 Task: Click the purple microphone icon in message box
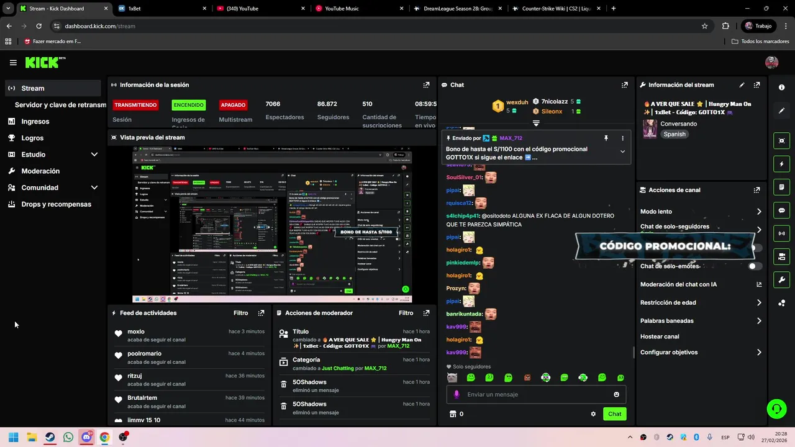[457, 394]
